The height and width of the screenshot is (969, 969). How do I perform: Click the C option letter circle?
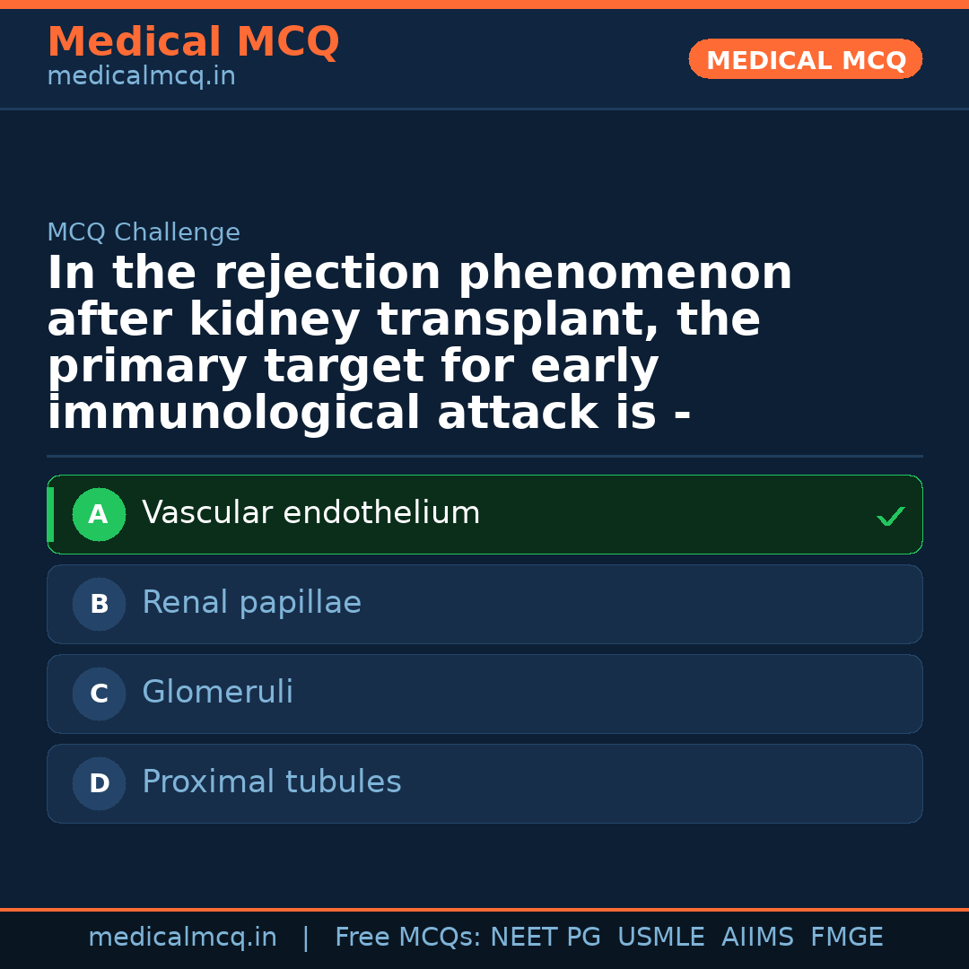point(99,694)
